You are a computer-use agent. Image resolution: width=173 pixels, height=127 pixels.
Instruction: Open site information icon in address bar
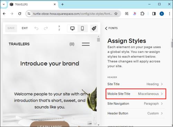(x=29, y=14)
